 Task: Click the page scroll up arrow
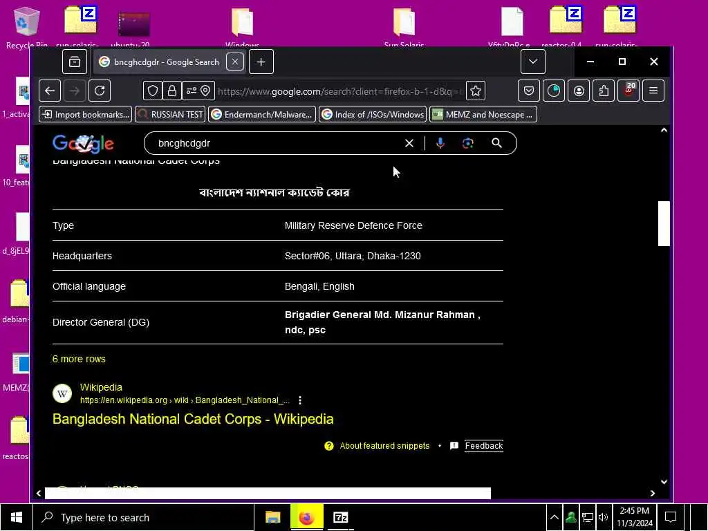664,131
